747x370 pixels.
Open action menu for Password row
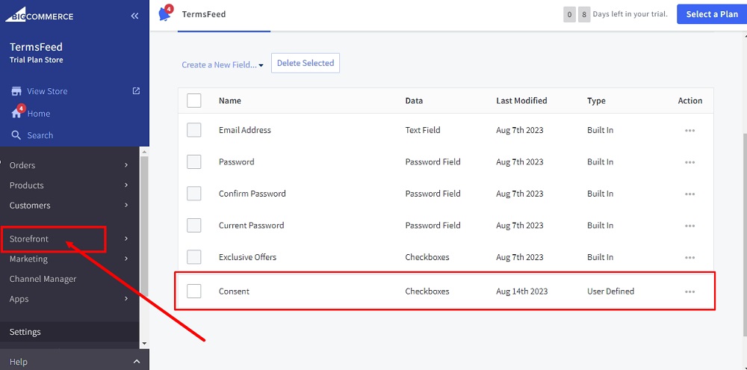[689, 162]
